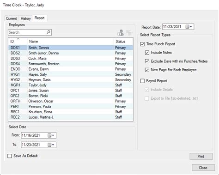Viewport: 219px width, 175px height.
Task: Select employee row Lucas, Martina J.
Action: [x=71, y=117]
